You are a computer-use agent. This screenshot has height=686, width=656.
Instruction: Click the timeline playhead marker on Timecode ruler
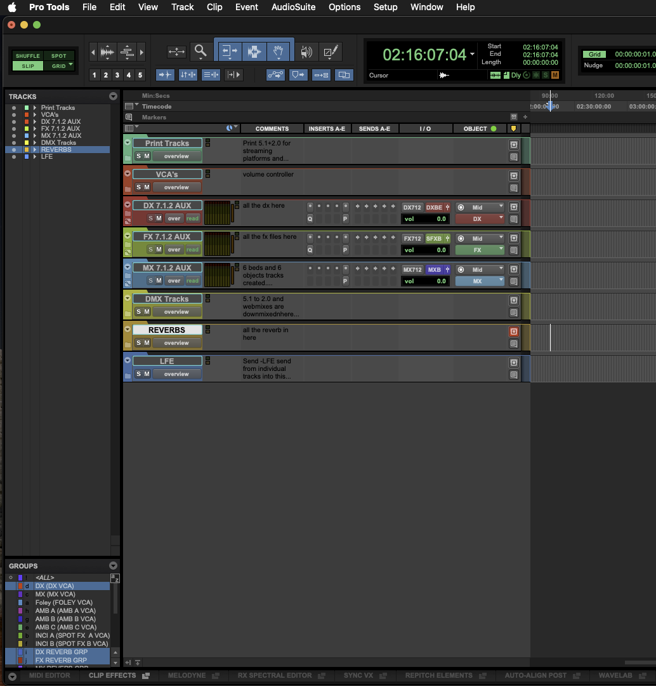tap(550, 105)
